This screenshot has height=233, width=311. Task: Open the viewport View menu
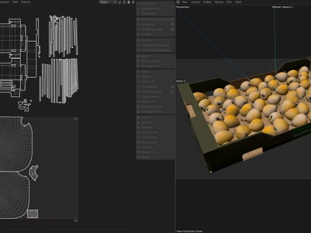click(x=185, y=2)
